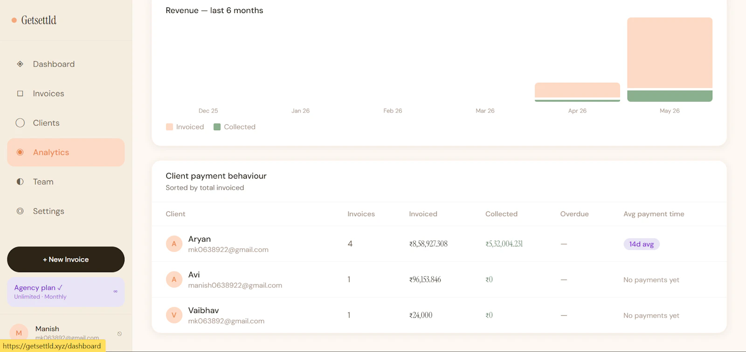
Task: Click the Overdue column header
Action: point(574,214)
